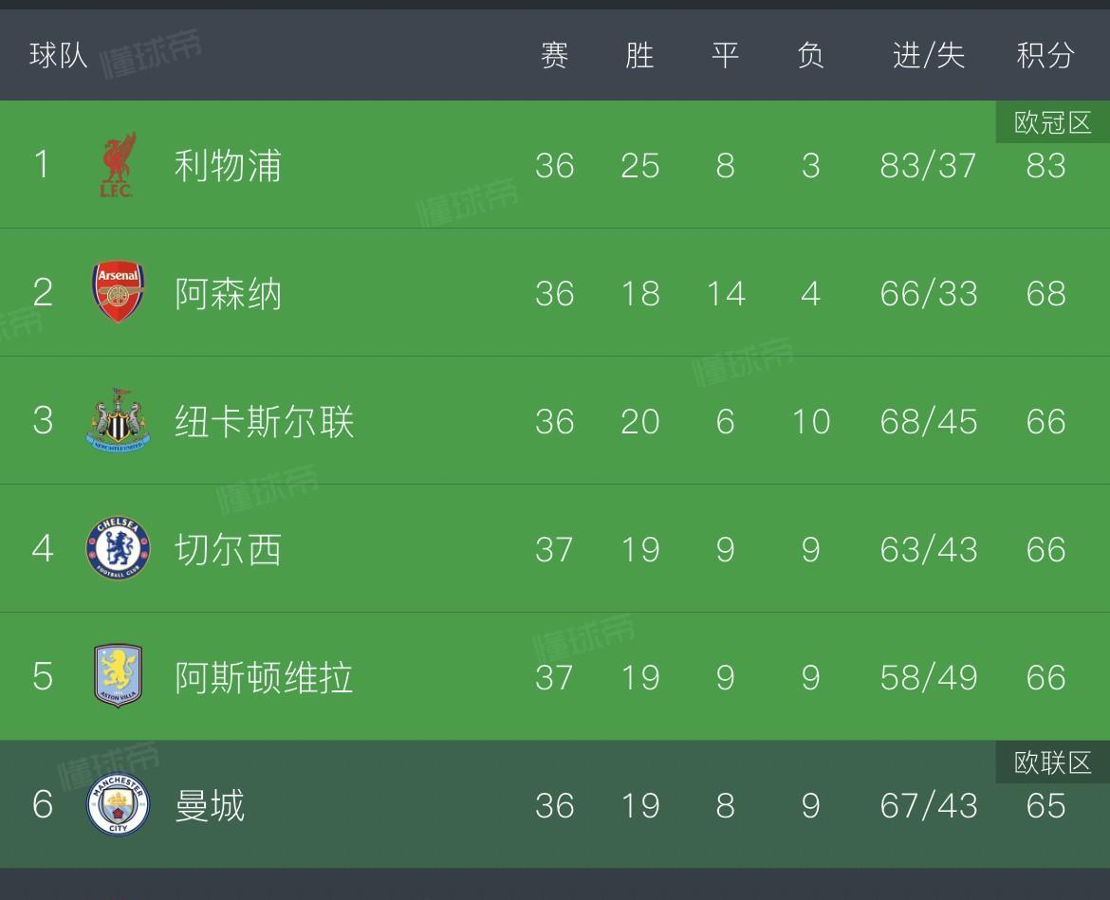1110x900 pixels.
Task: Select the 纽卡斯尔联 team name
Action: 264,422
